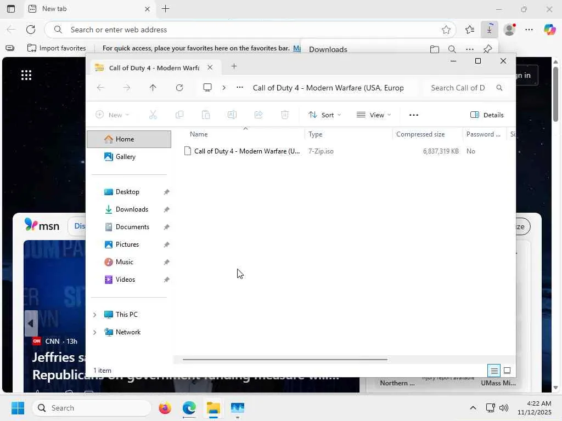Click the Copy icon in Explorer toolbar
This screenshot has height=421, width=562.
179,115
